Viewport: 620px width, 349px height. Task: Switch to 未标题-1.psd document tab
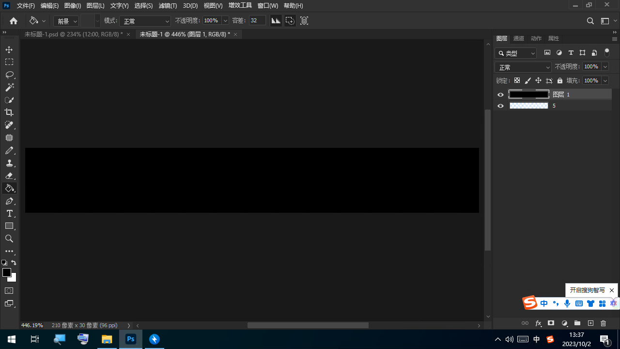tap(74, 34)
